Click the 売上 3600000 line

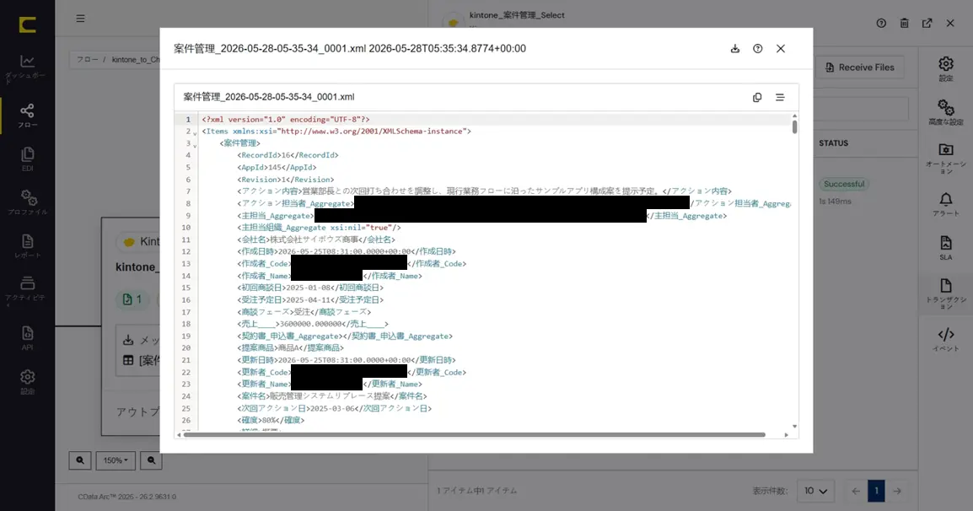(312, 324)
